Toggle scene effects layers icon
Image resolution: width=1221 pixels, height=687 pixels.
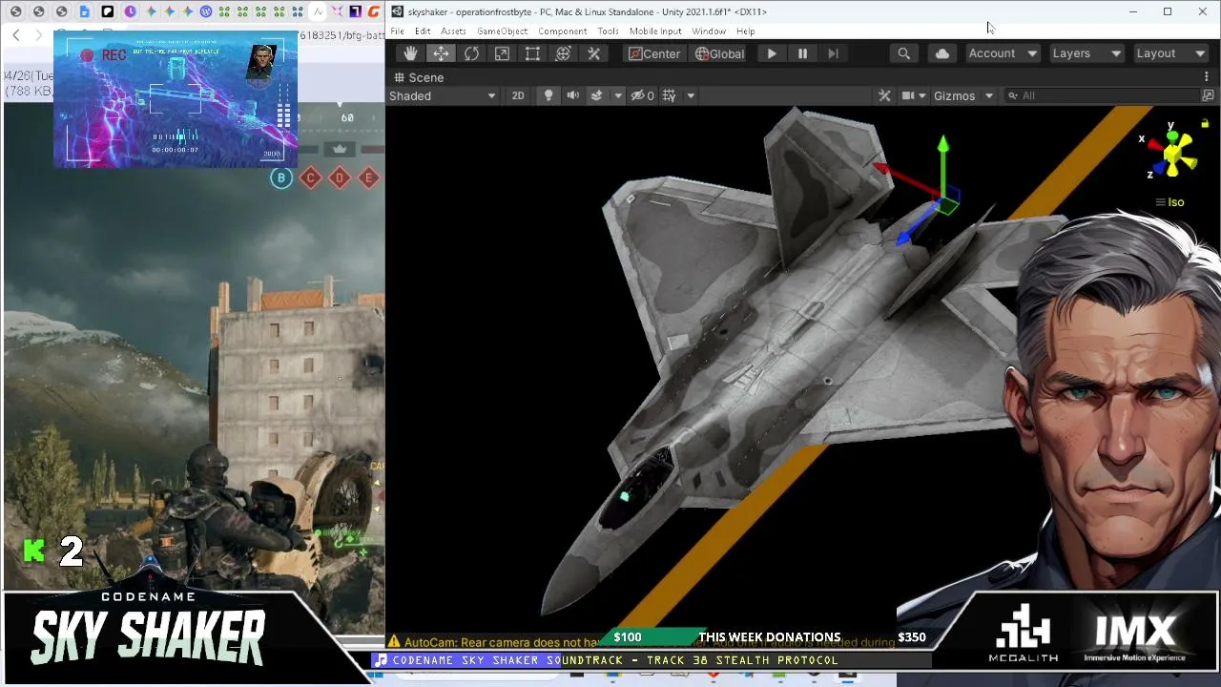click(597, 95)
